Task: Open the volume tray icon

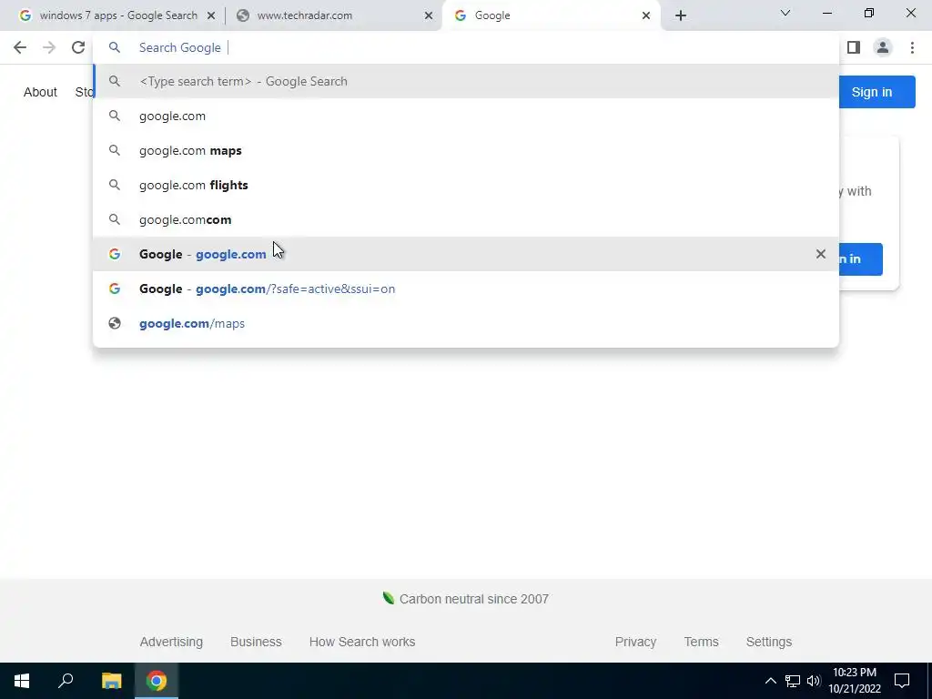Action: pos(814,681)
